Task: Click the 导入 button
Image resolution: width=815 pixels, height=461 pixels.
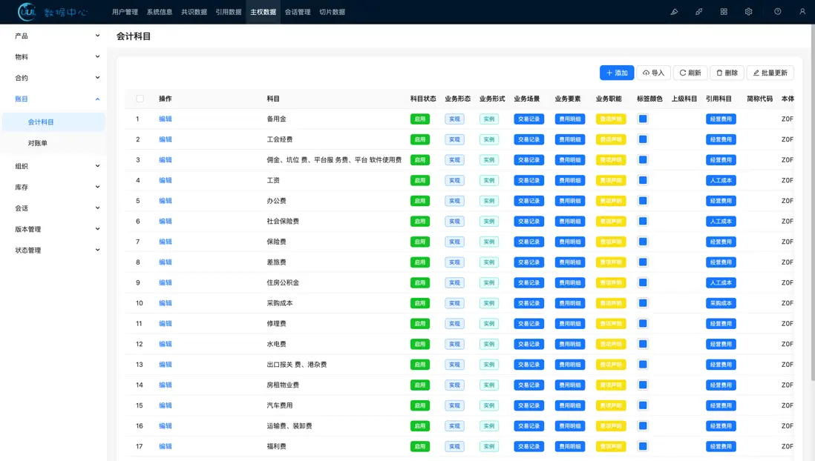Action: pyautogui.click(x=654, y=73)
